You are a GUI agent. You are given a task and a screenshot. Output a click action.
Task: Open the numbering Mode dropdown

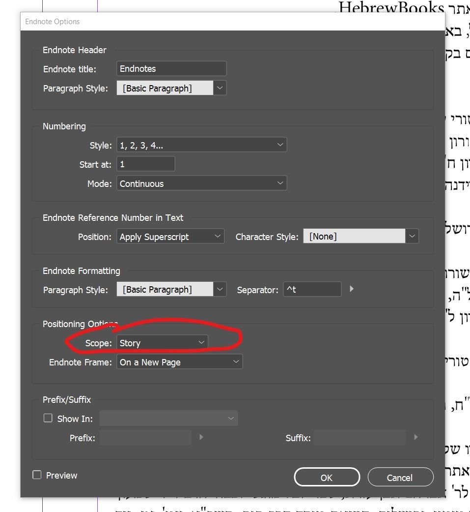pyautogui.click(x=201, y=183)
